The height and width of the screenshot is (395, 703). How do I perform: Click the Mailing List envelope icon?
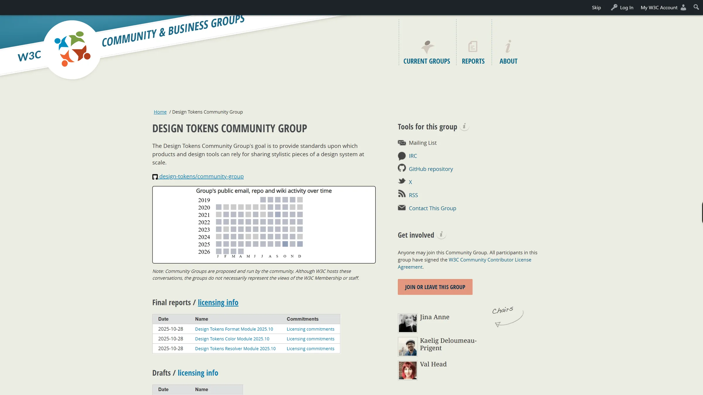[x=402, y=143]
